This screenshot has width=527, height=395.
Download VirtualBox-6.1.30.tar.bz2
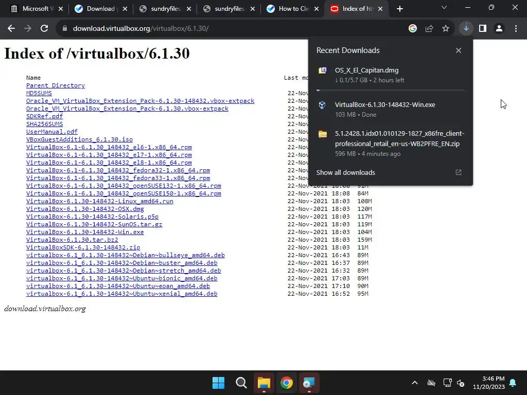coord(72,240)
